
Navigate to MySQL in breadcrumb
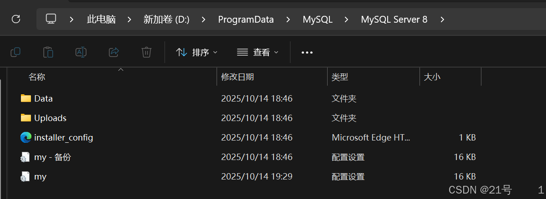318,19
